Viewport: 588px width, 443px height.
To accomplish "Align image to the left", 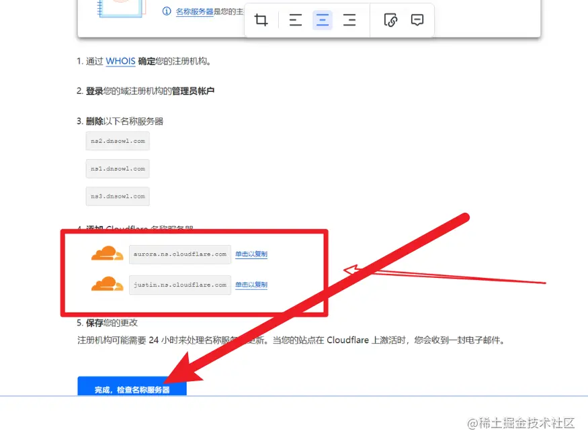I will click(x=296, y=20).
